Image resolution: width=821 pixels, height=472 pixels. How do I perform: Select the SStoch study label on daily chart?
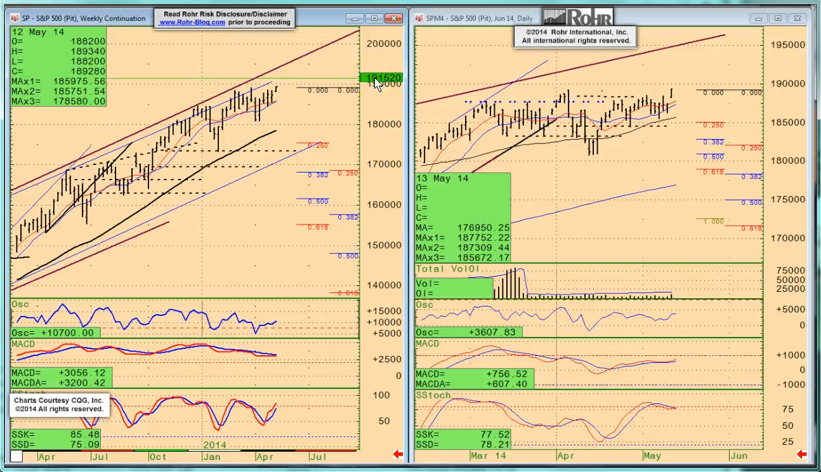pos(433,395)
